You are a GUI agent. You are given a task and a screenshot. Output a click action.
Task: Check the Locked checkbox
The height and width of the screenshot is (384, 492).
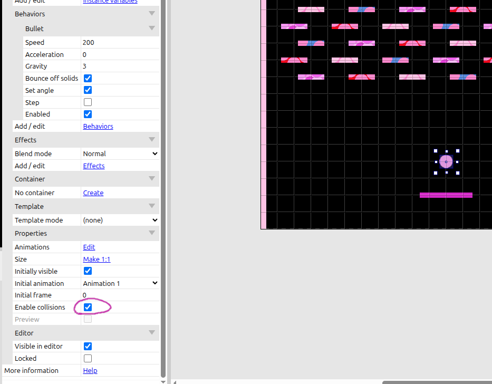click(x=88, y=358)
